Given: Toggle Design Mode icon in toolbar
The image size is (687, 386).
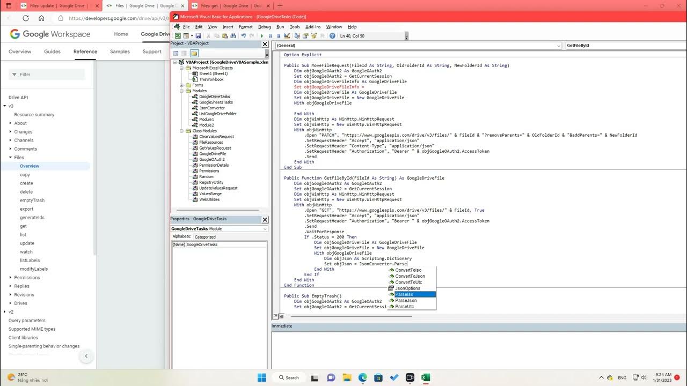Looking at the screenshot, I should tap(287, 36).
